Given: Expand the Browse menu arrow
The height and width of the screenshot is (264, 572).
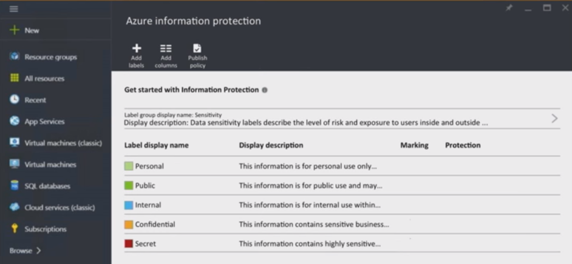Looking at the screenshot, I should tap(38, 251).
